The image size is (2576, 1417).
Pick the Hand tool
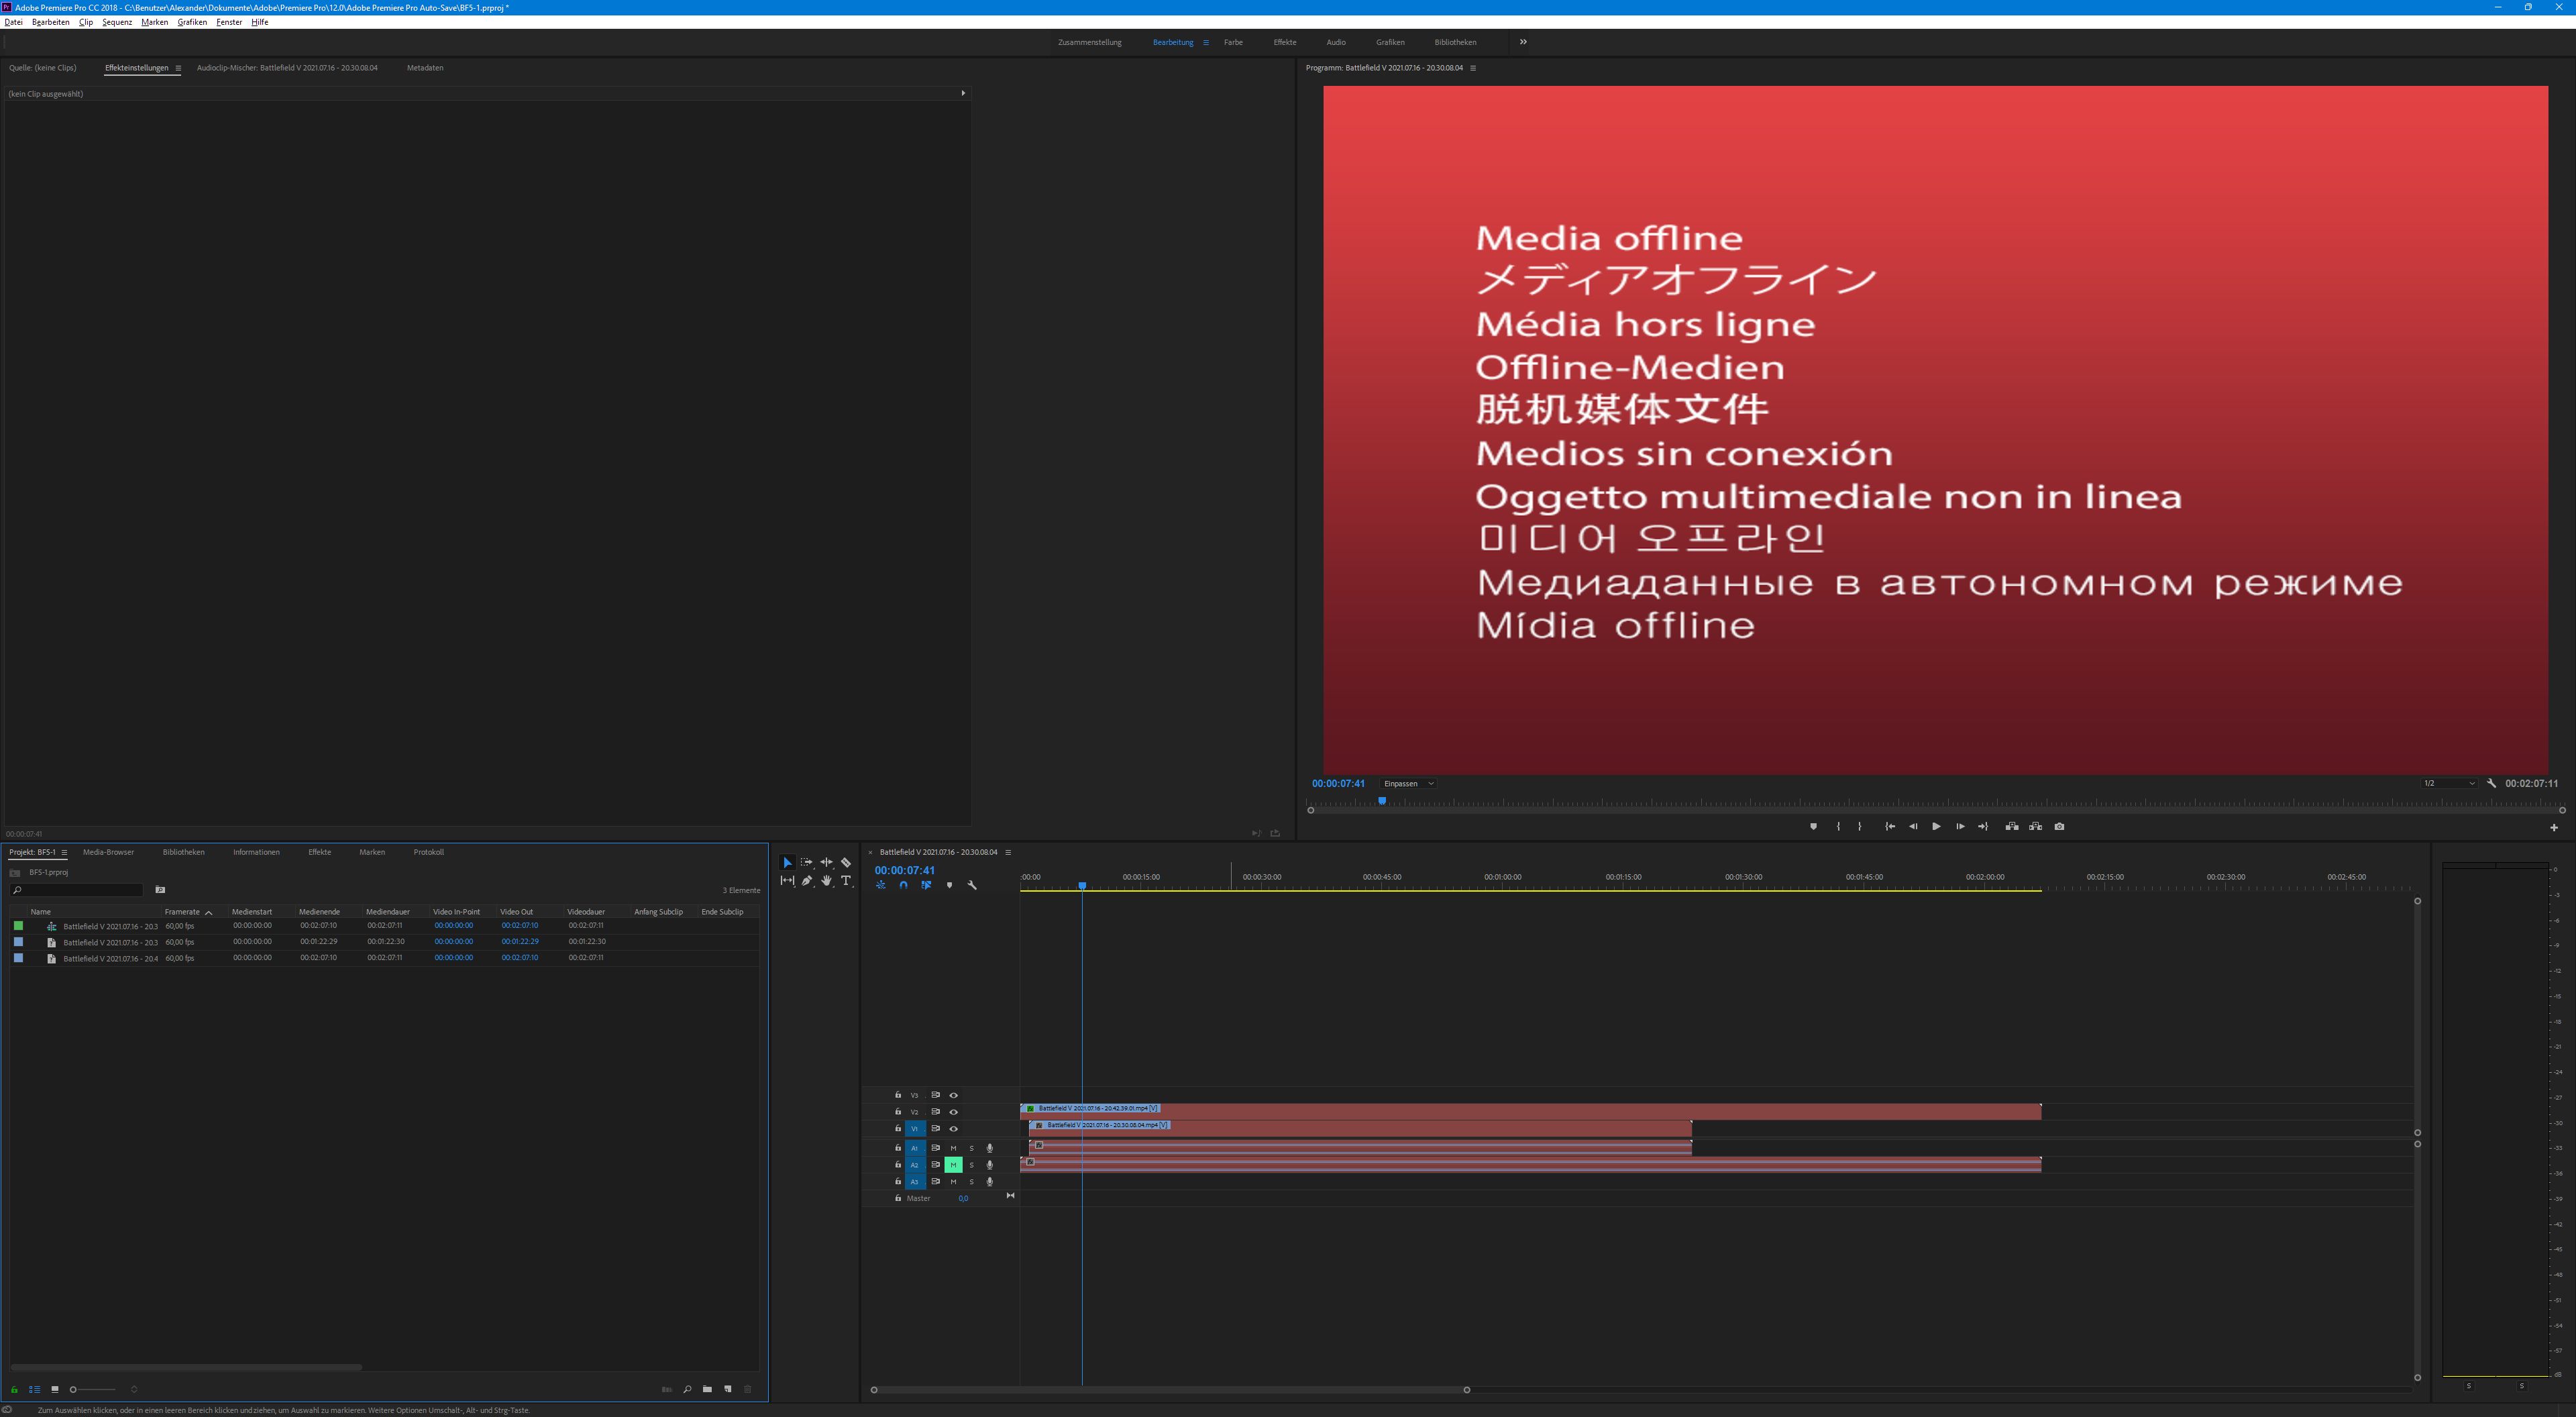(827, 881)
